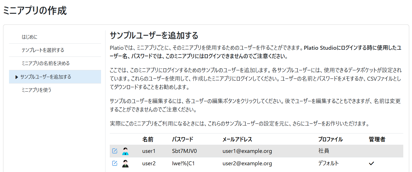
Task: Click user1@example.org email cell
Action: click(x=247, y=151)
